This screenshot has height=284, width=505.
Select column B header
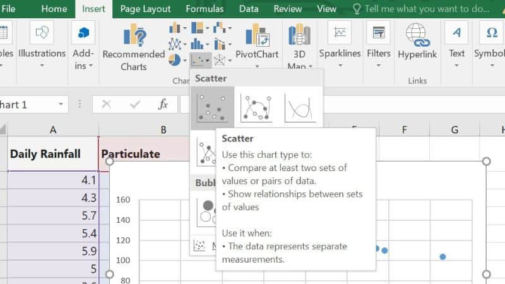coord(163,130)
